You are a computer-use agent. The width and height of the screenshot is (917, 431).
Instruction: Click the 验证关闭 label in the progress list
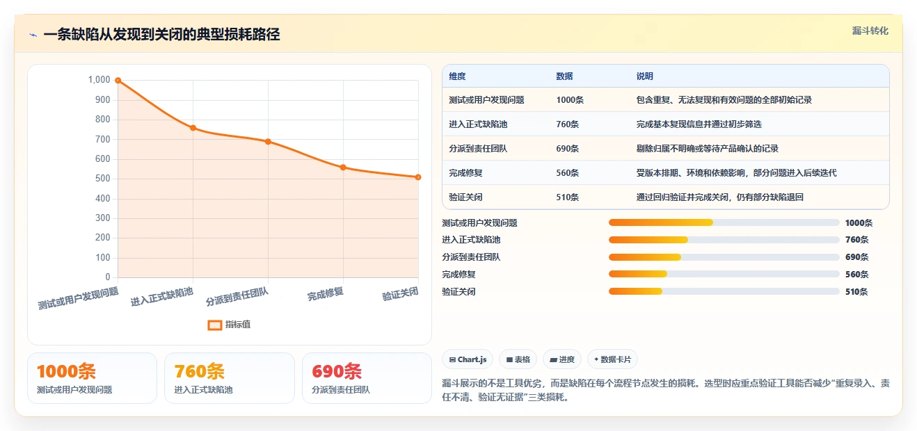[459, 292]
